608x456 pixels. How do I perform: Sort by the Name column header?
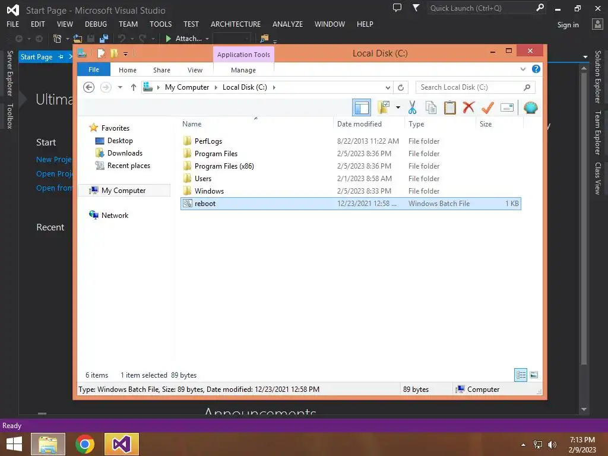pos(192,124)
